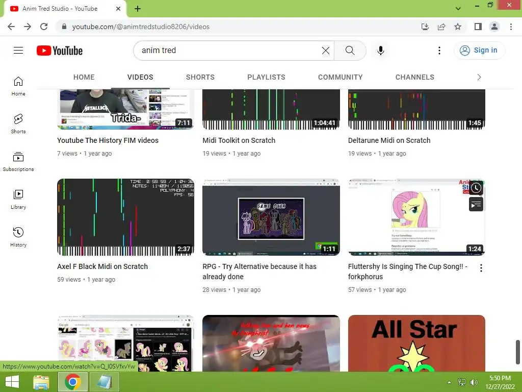
Task: Open the YouTube hamburger guide menu
Action: click(18, 51)
